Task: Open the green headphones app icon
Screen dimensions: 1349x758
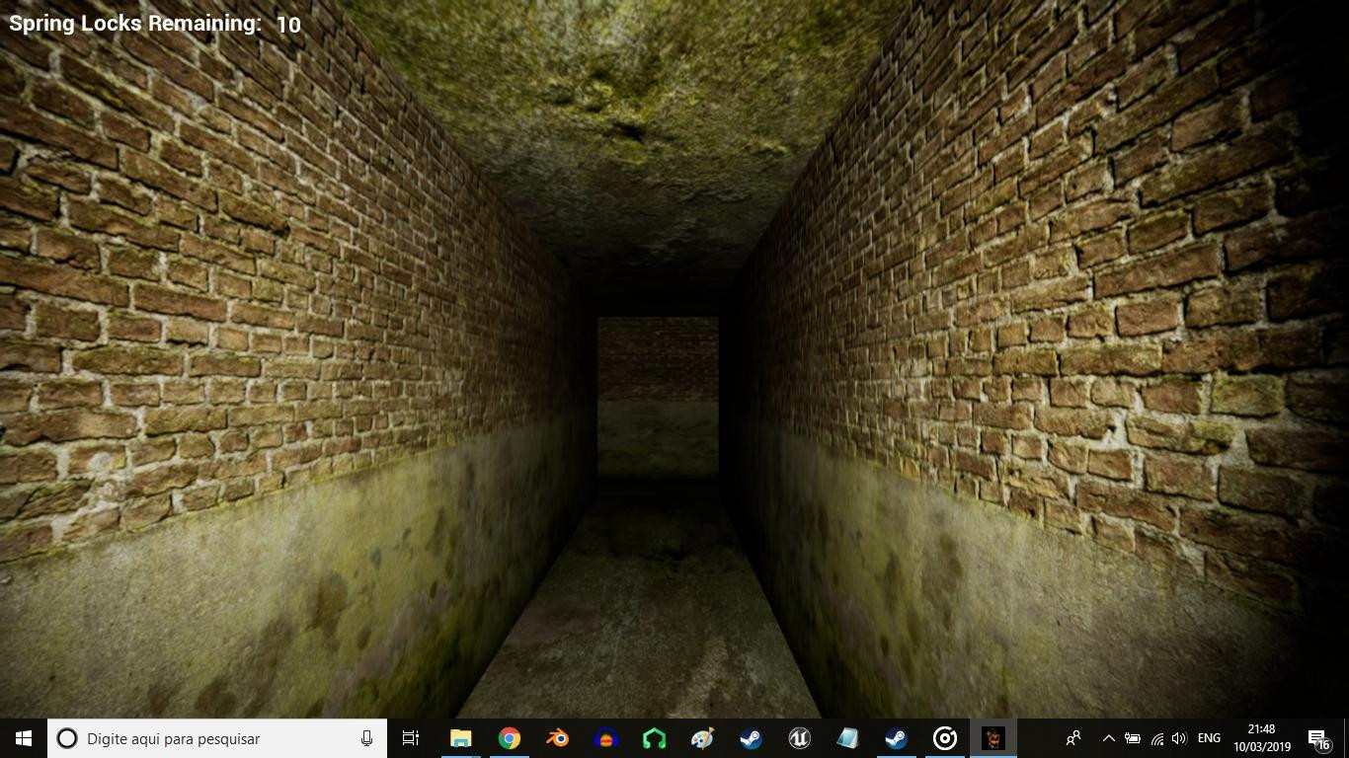Action: (654, 738)
